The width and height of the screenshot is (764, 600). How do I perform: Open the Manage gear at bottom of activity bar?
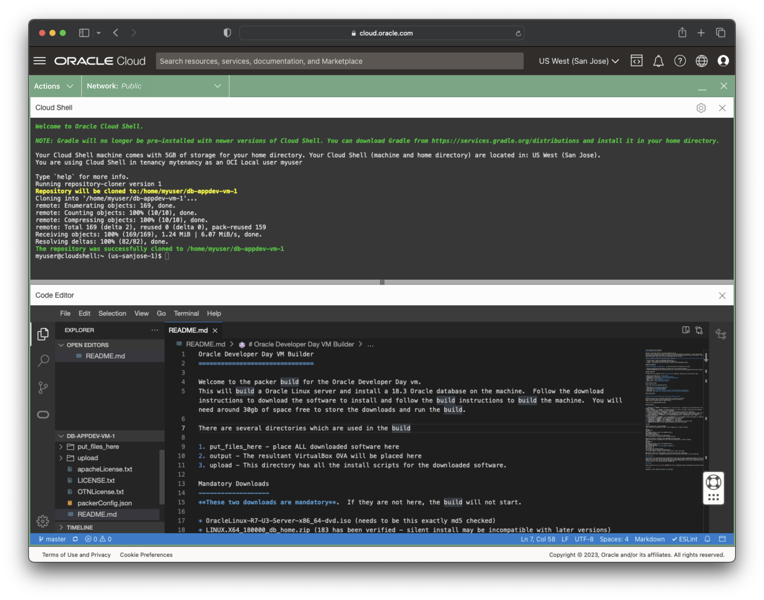(43, 521)
